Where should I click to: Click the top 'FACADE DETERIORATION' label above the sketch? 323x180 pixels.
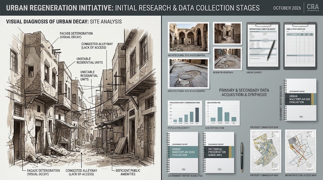(x=76, y=35)
